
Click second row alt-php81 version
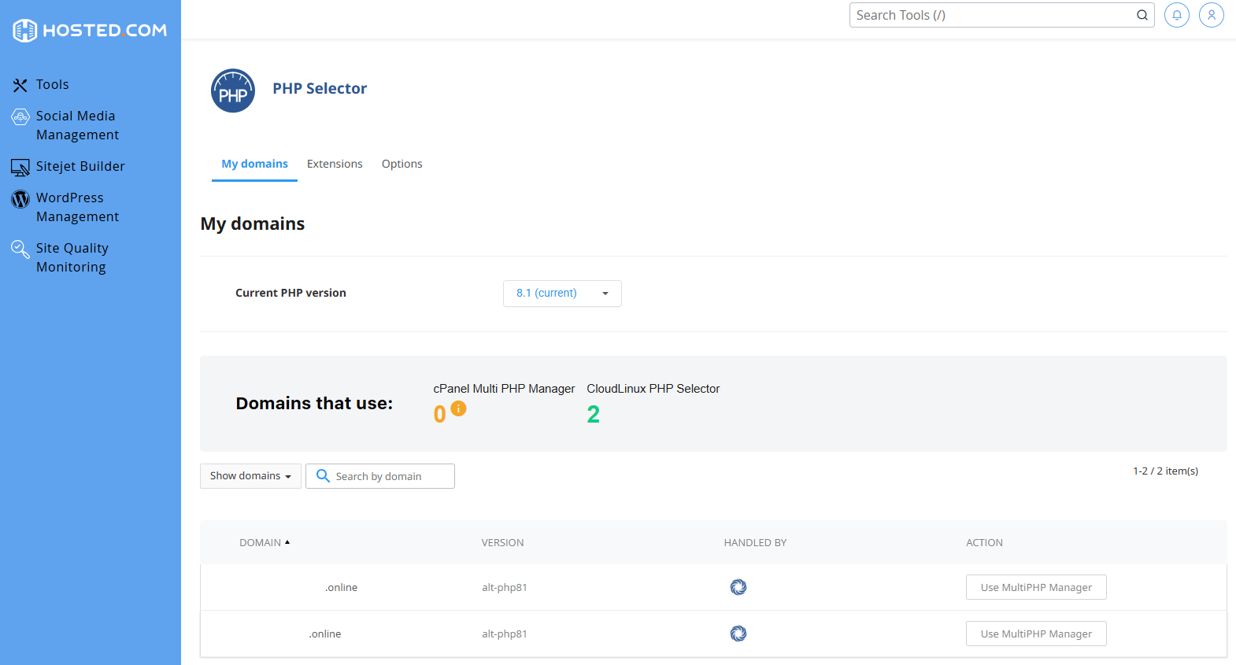[x=505, y=634]
